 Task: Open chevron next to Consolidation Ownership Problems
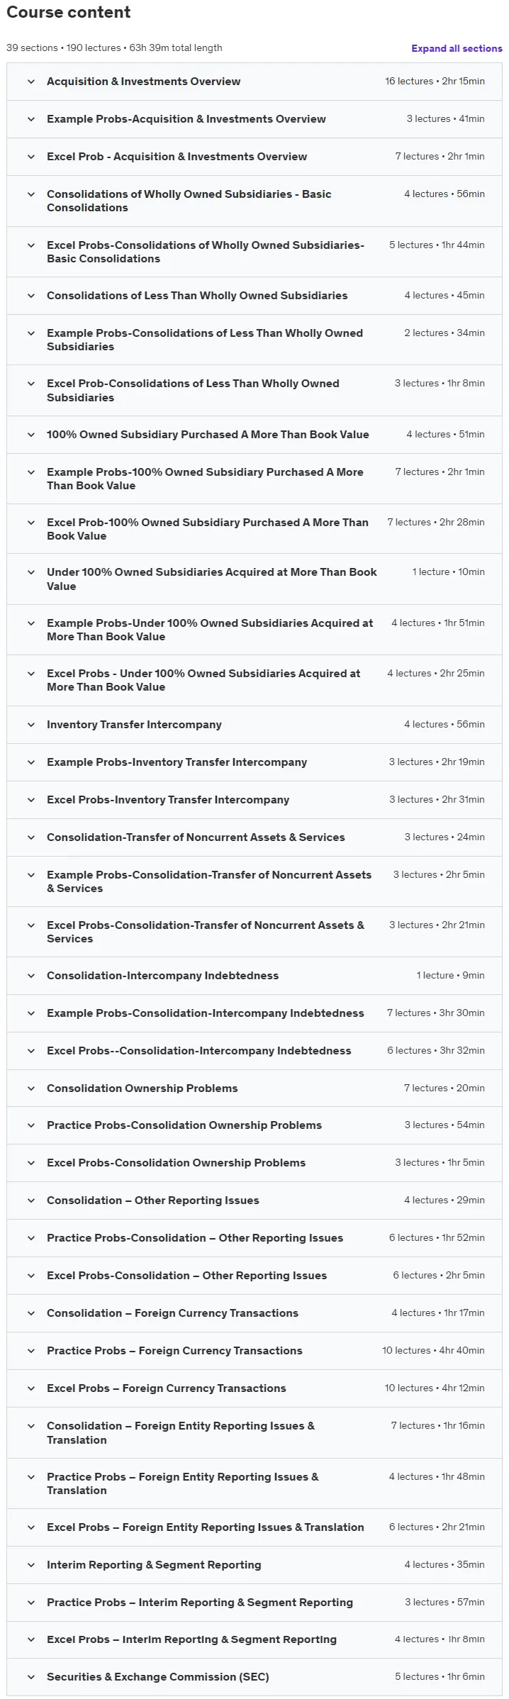pyautogui.click(x=31, y=1088)
